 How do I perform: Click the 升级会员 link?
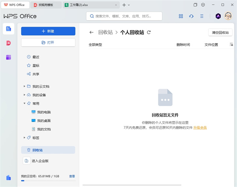[200, 128]
